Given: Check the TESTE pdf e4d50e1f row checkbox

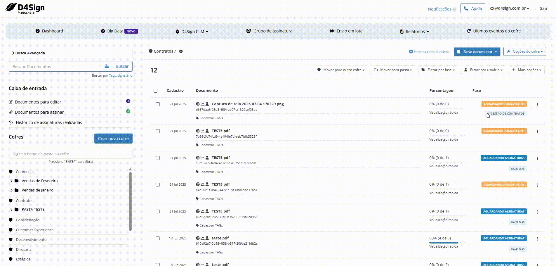Looking at the screenshot, I should point(158,184).
